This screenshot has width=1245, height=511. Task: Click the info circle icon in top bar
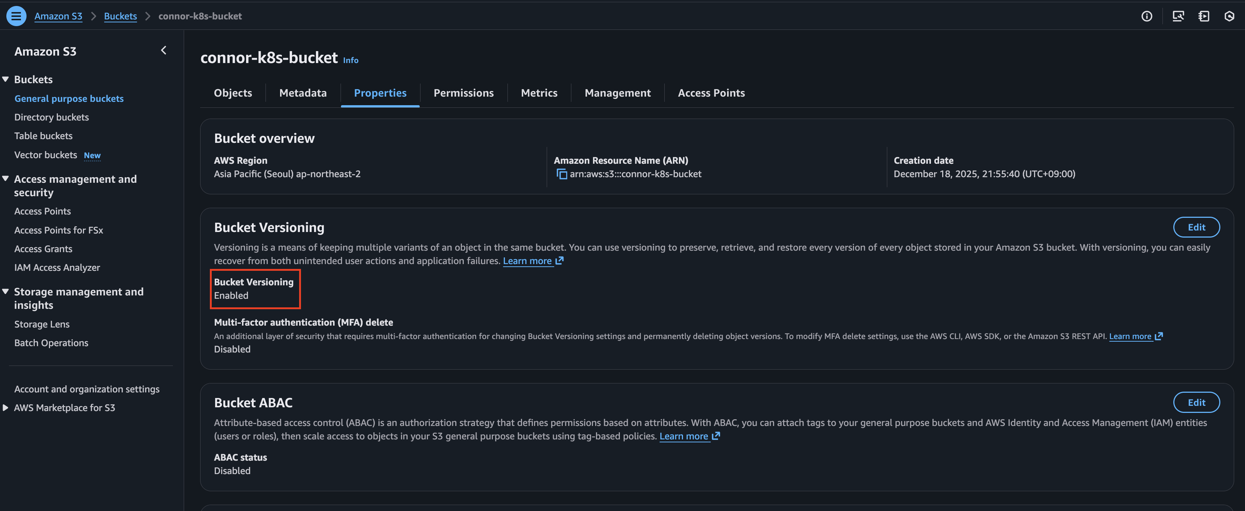[1146, 16]
